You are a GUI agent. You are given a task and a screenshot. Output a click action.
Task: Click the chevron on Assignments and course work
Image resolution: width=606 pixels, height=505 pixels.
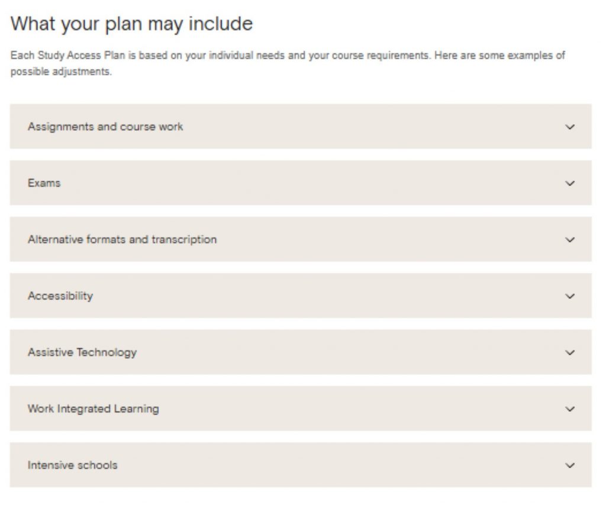click(x=570, y=127)
